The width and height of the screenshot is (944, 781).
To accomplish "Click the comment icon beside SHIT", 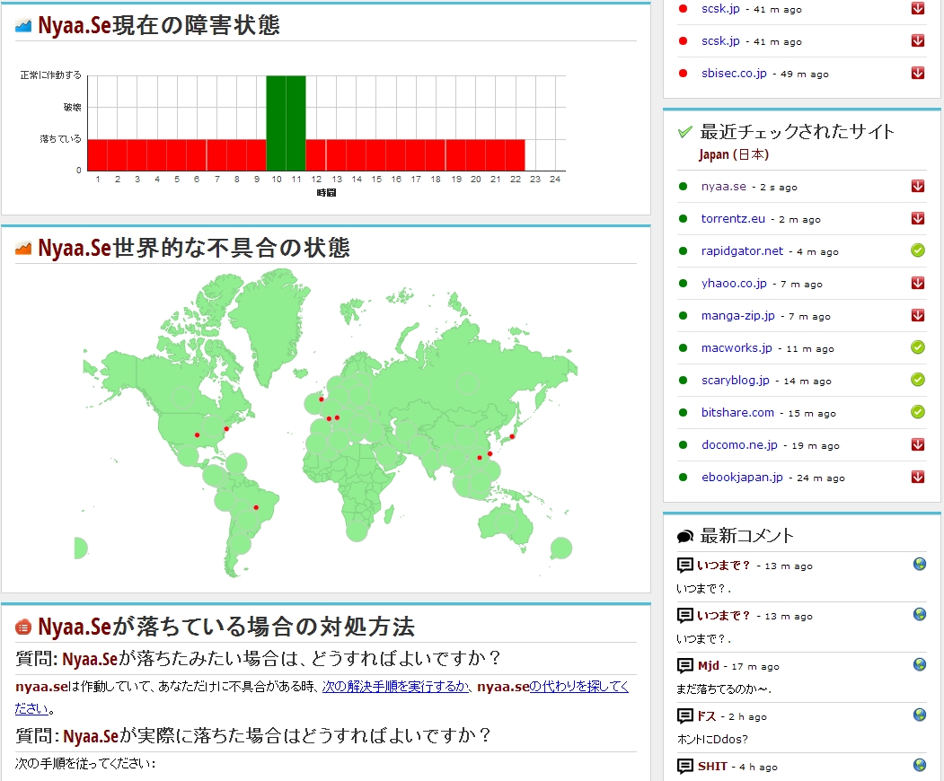I will pos(685,766).
